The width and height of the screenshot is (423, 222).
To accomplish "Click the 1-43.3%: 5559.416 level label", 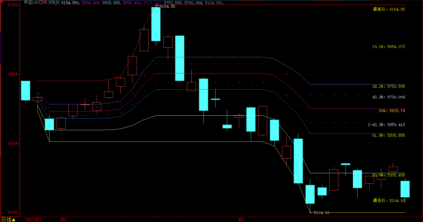I will [x=386, y=125].
